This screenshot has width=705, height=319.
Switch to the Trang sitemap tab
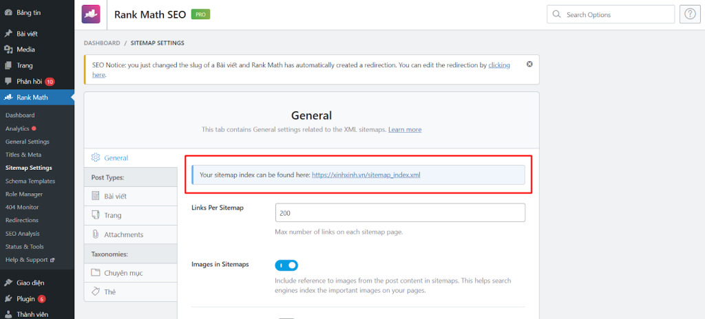coord(130,215)
